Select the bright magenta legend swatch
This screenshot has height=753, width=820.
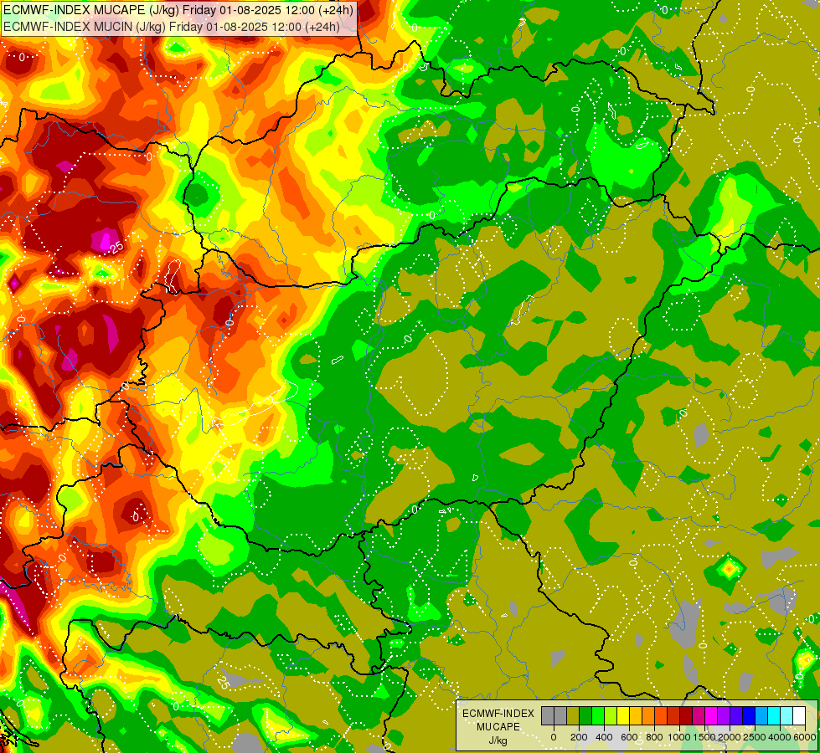[712, 715]
